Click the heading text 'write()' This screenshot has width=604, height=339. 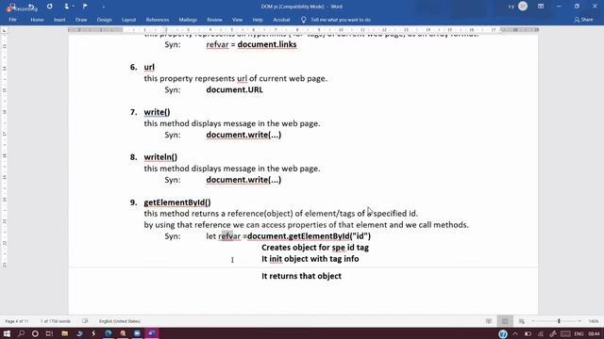[x=157, y=112]
